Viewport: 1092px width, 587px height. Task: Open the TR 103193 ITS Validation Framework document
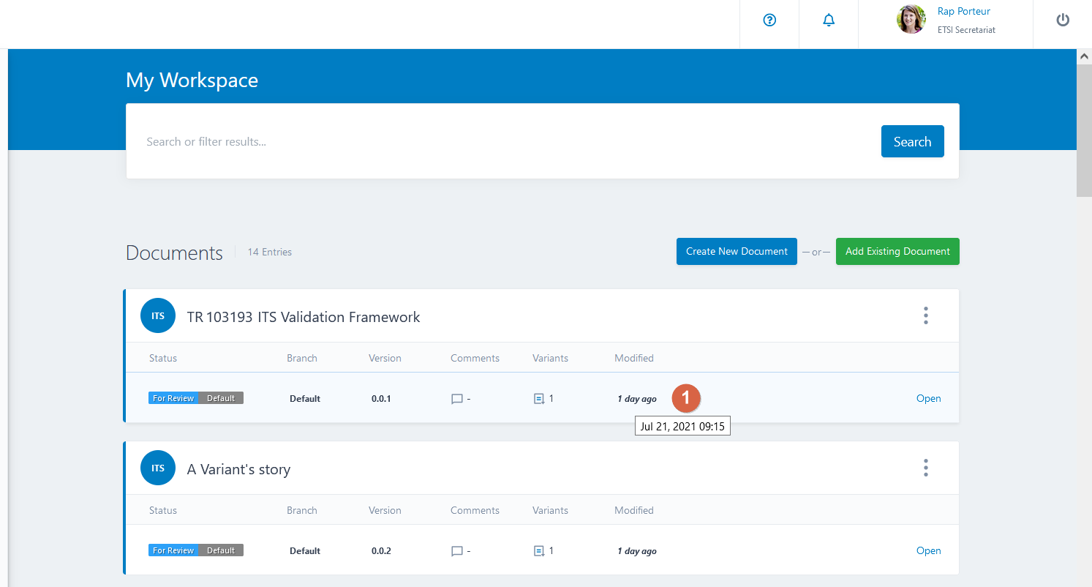tap(928, 399)
